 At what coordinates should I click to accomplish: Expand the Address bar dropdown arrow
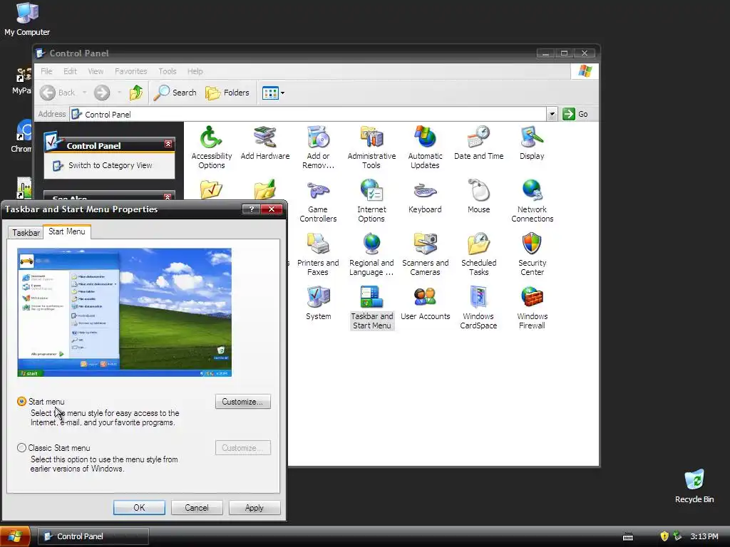[x=552, y=114]
